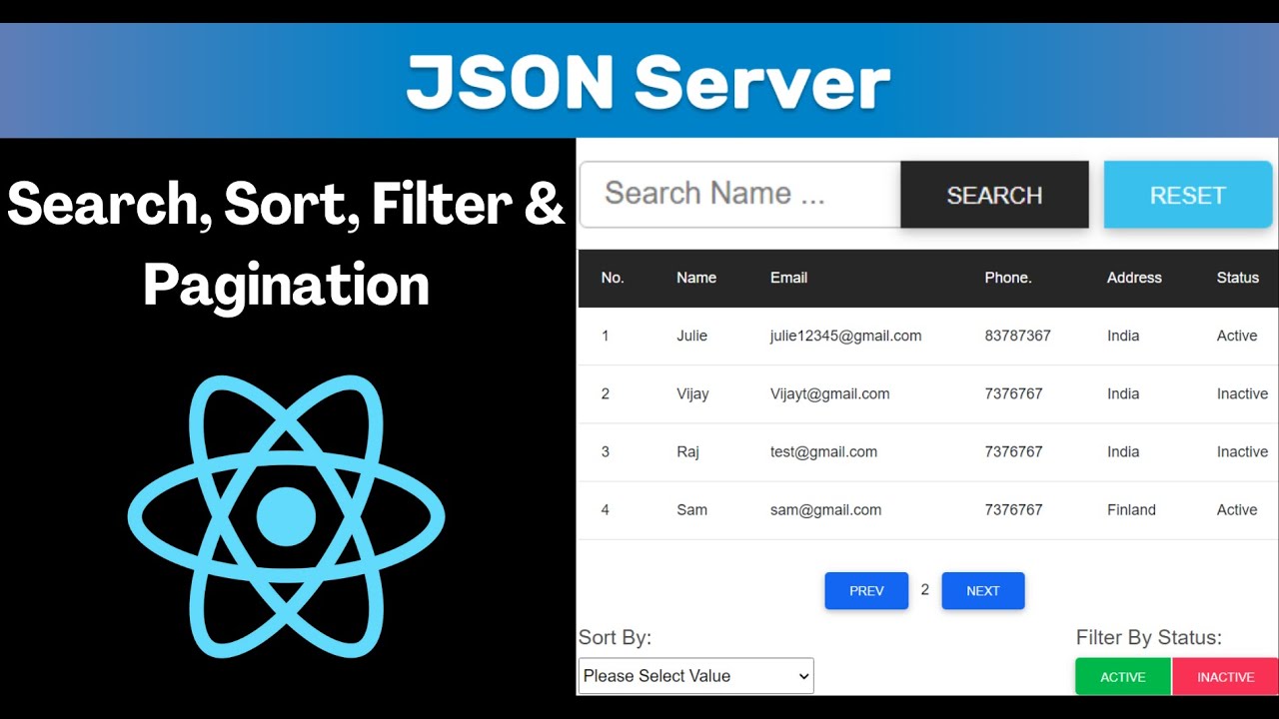Click row number 4 in the table
Image resolution: width=1279 pixels, height=719 pixels.
pyautogui.click(x=605, y=509)
